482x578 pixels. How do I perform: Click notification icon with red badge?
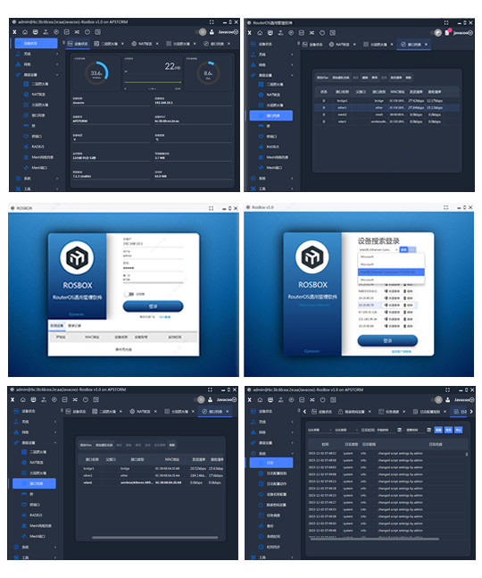(x=448, y=32)
